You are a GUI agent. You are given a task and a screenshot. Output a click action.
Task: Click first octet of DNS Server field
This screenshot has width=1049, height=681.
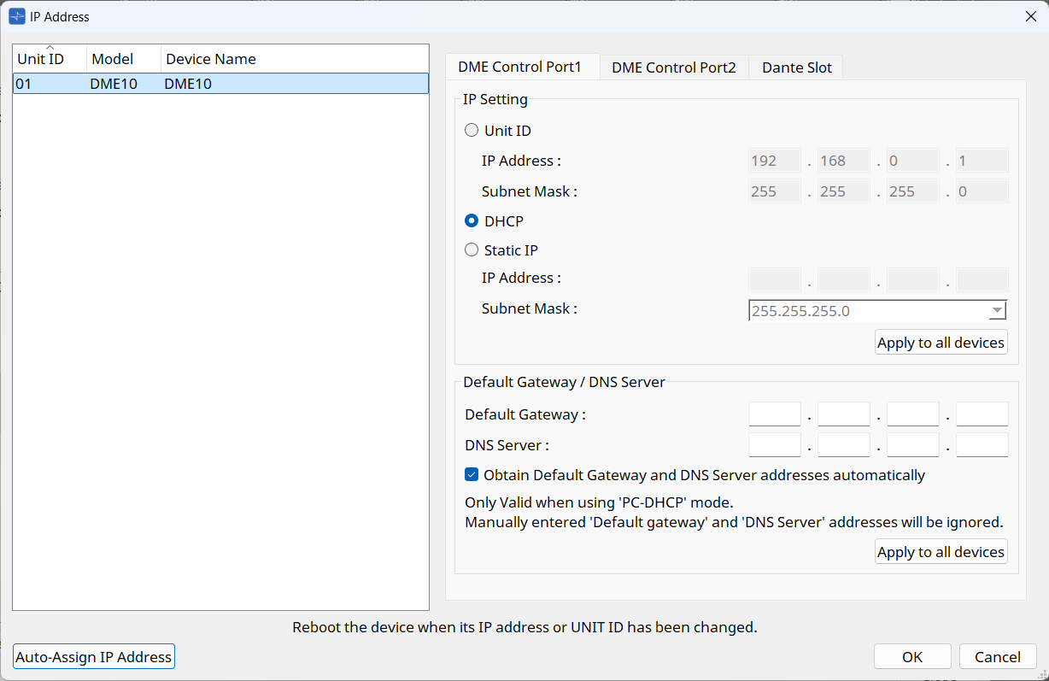pos(774,445)
